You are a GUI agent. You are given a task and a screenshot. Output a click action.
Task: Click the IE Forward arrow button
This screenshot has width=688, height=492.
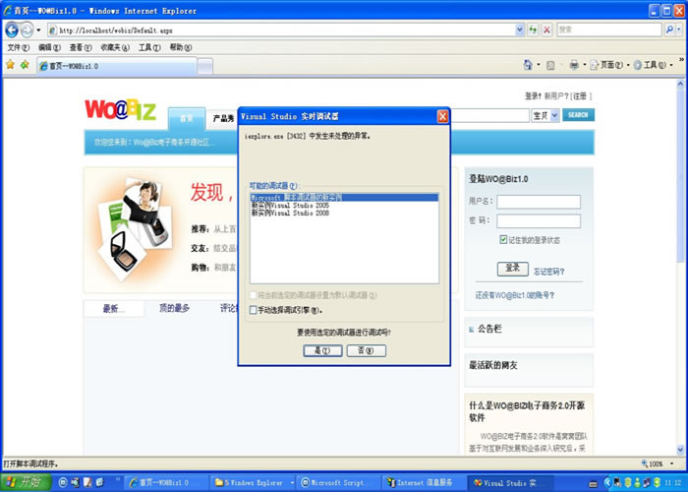click(x=27, y=30)
